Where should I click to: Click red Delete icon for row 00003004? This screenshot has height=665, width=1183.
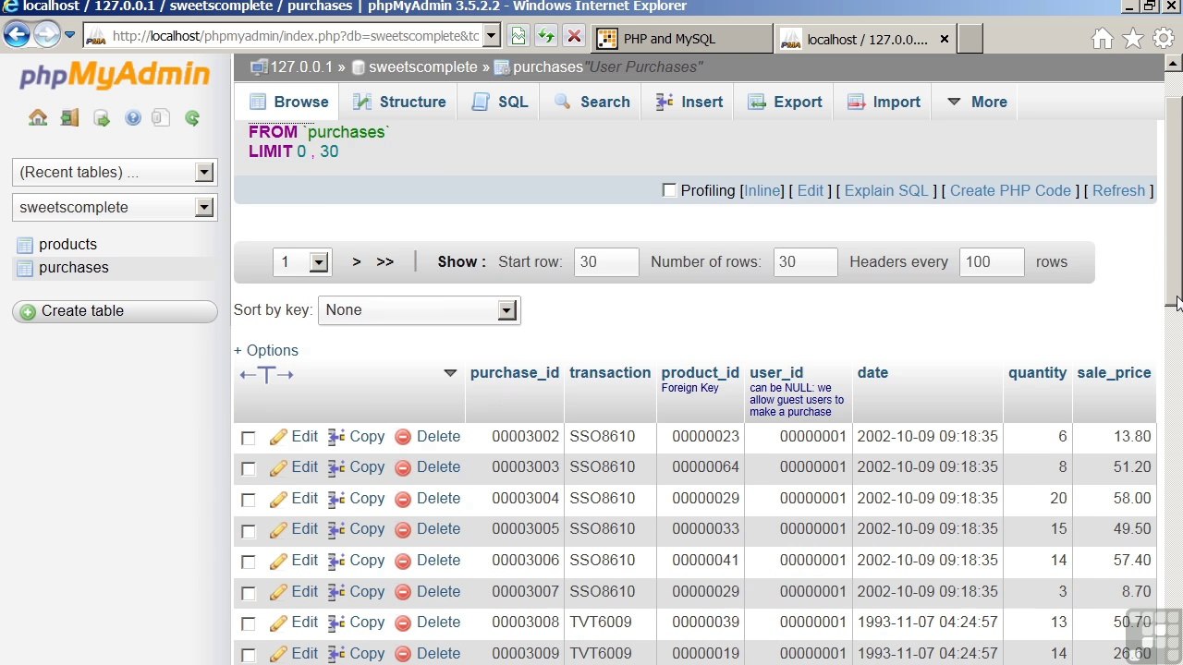pos(403,499)
